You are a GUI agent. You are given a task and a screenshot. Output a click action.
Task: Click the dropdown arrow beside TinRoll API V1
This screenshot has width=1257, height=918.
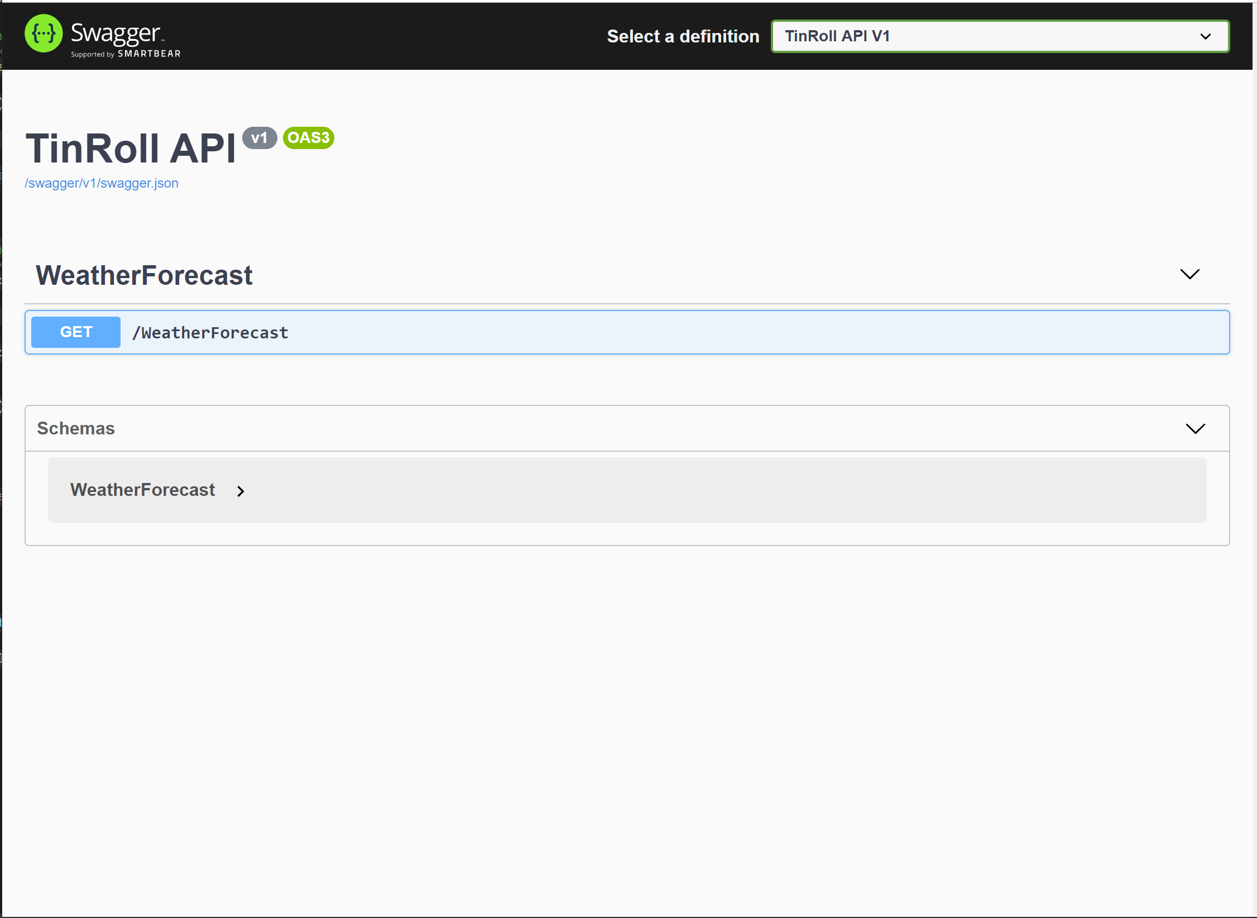click(x=1205, y=37)
